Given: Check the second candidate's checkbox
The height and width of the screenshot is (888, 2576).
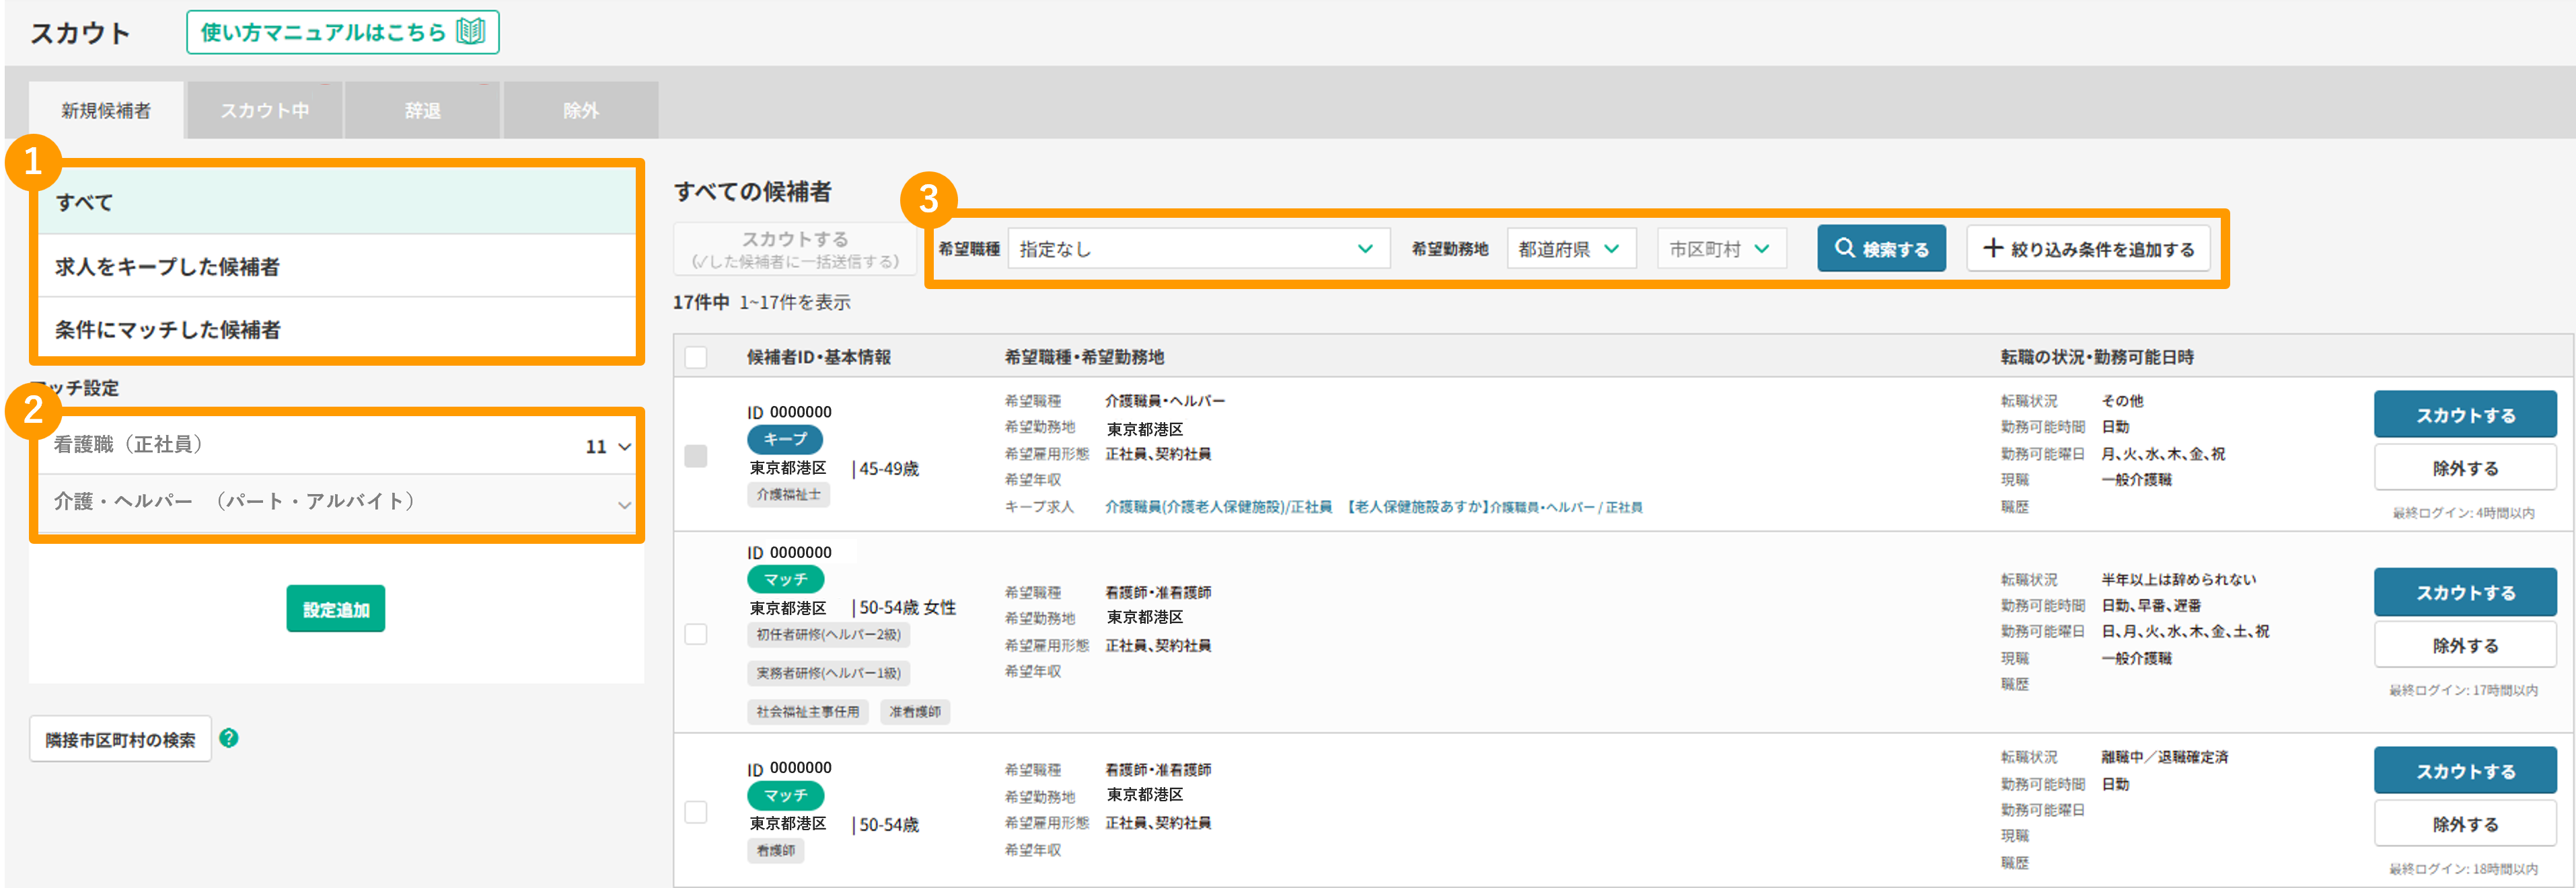Looking at the screenshot, I should point(696,635).
